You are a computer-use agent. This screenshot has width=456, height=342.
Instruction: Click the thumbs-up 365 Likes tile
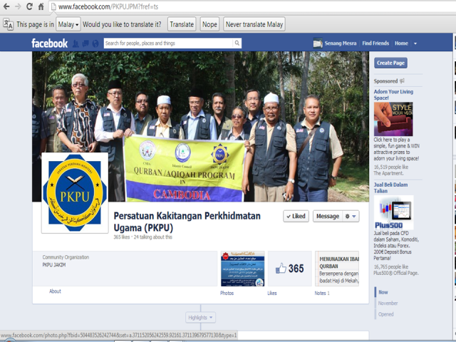pos(289,269)
